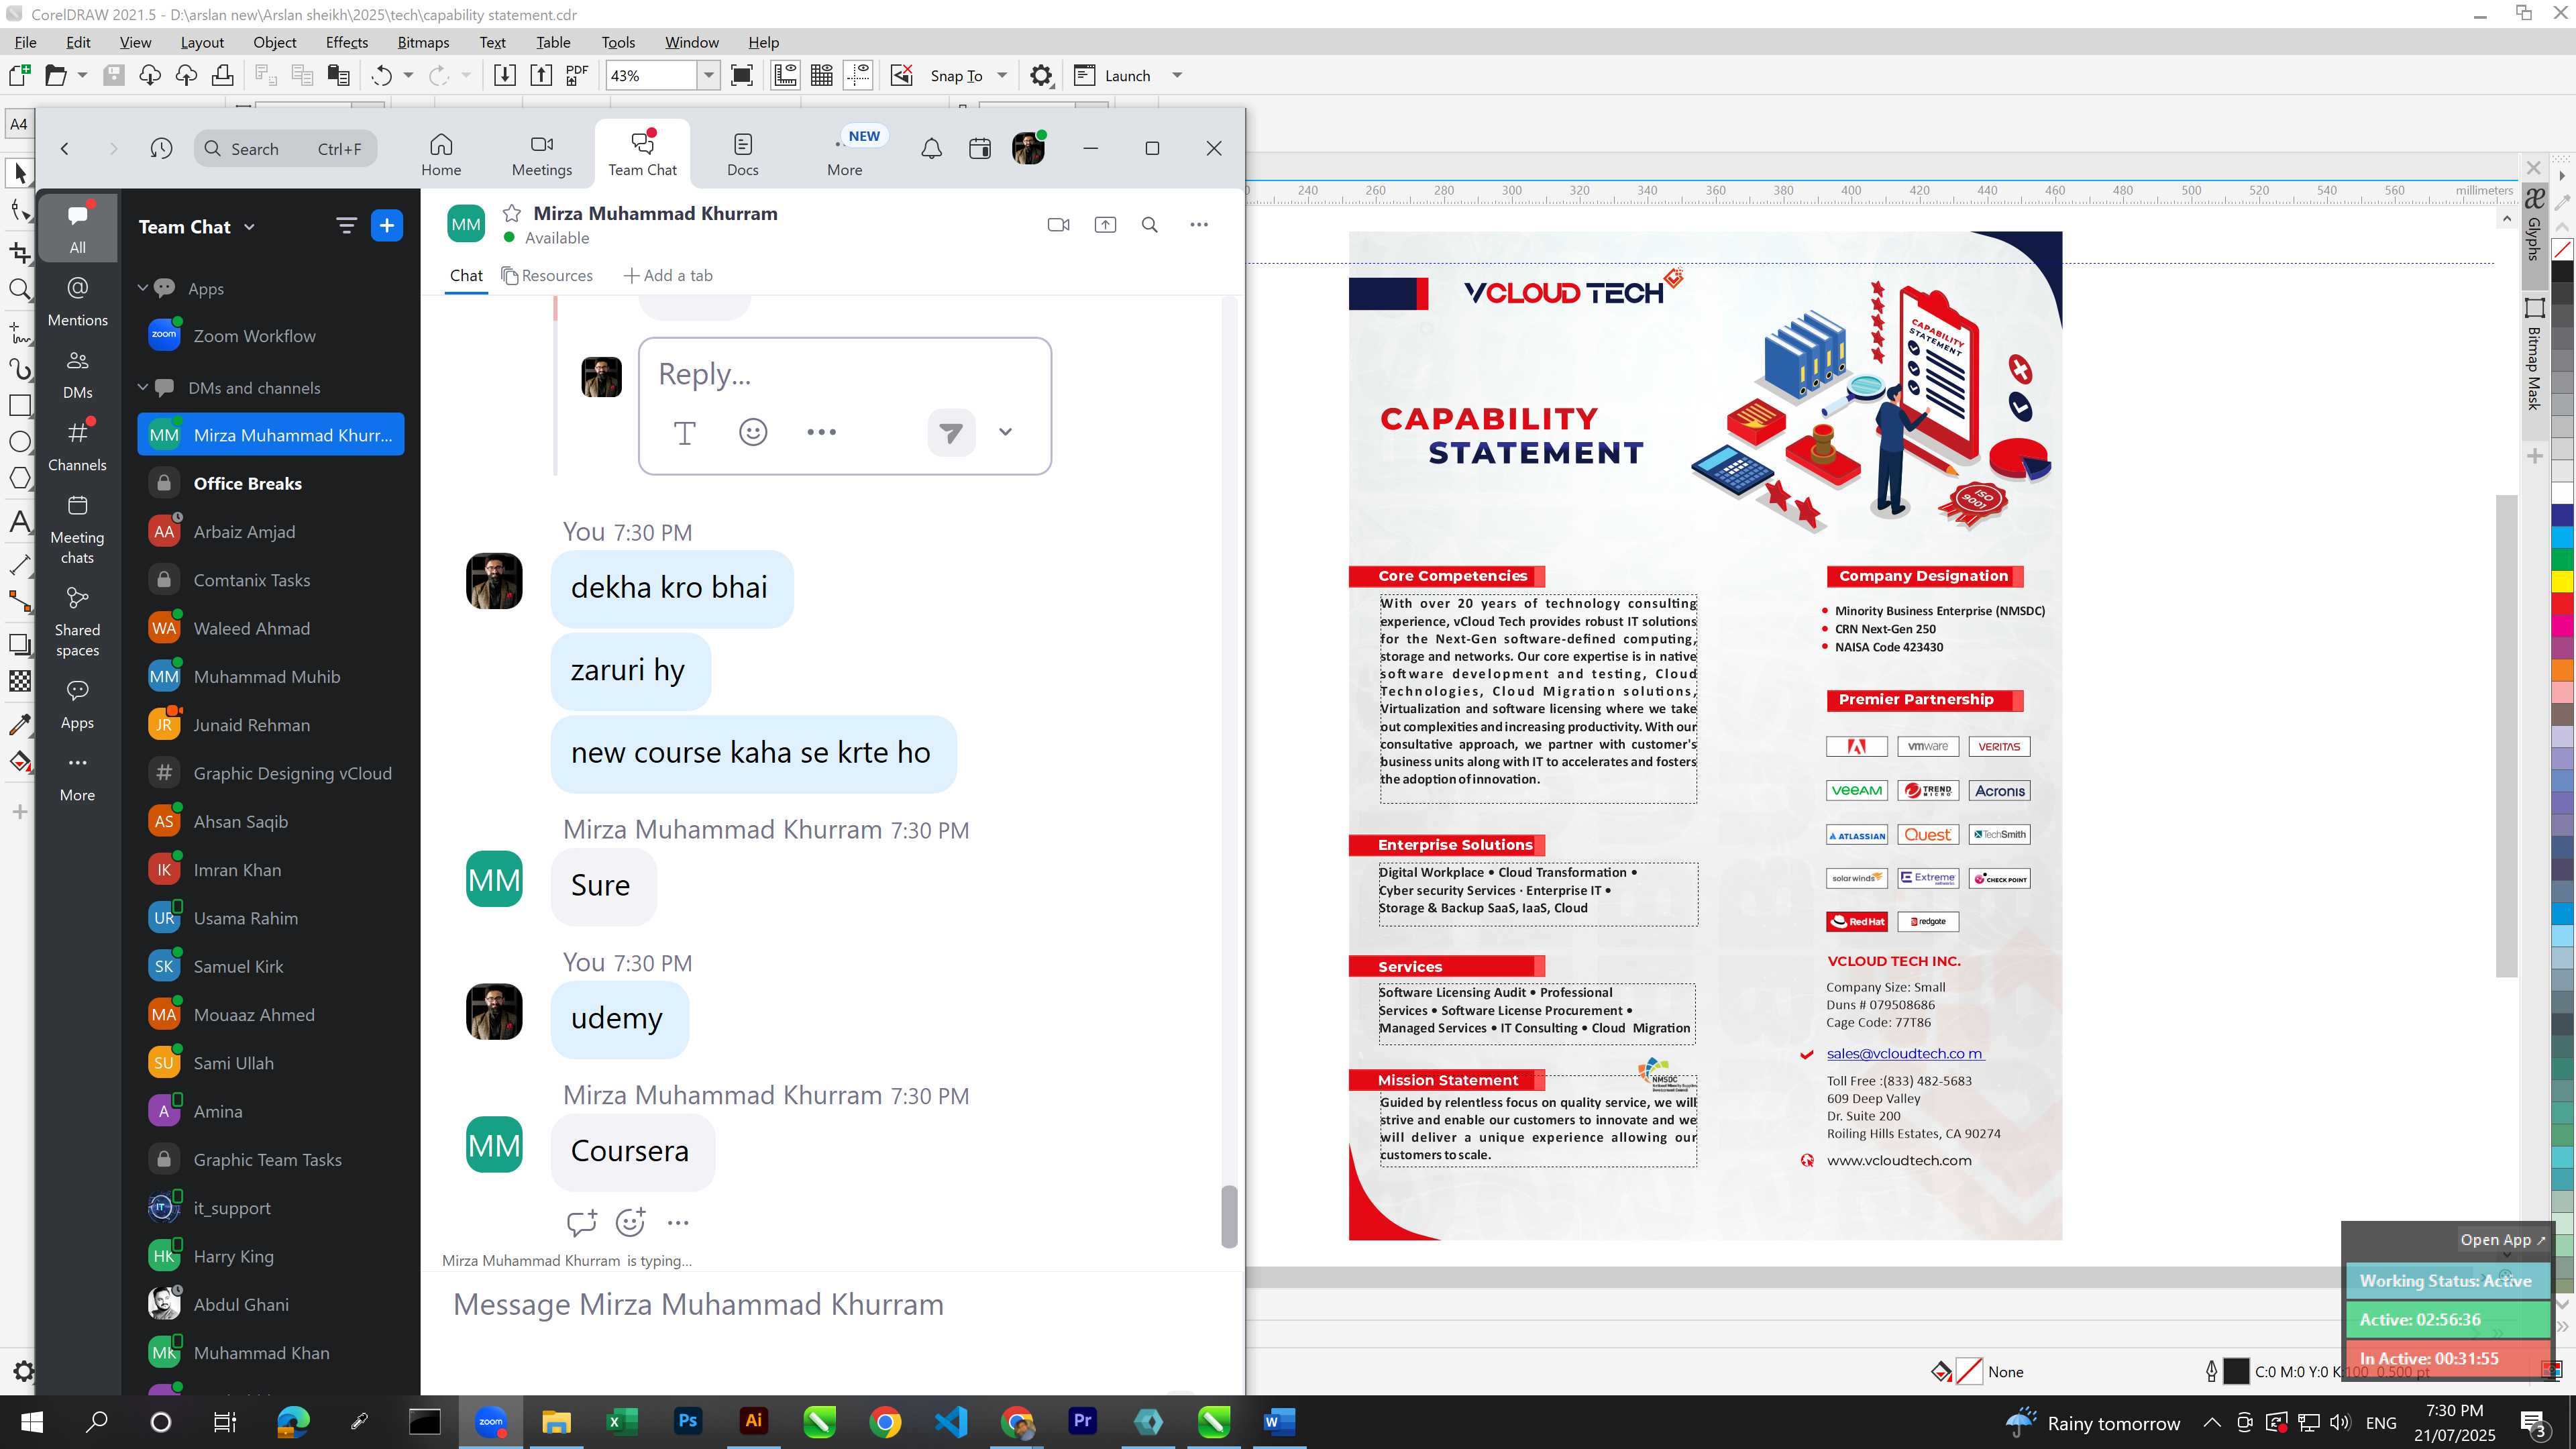Open Shared spaces in Zoom sidebar
Viewport: 2576px width, 1449px height.
click(x=78, y=621)
